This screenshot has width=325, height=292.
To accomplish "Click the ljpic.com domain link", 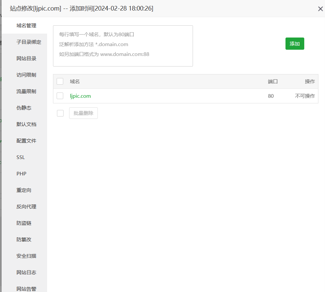I will 80,96.
